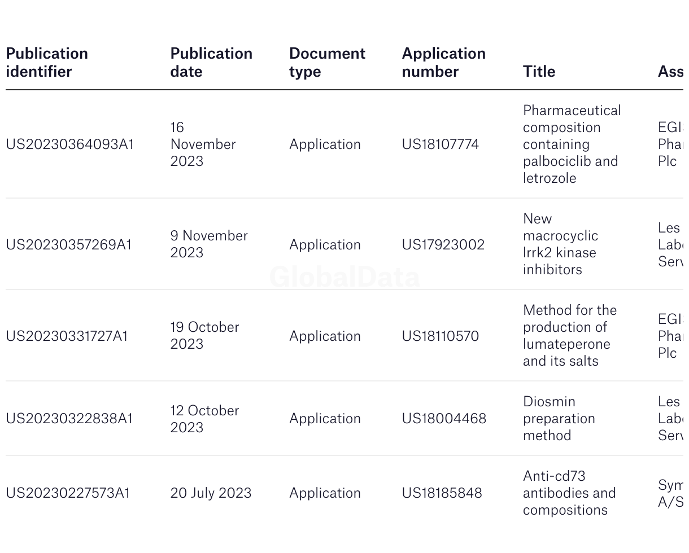The image size is (689, 553).
Task: Open the Diosmin preparation method title
Action: (559, 419)
